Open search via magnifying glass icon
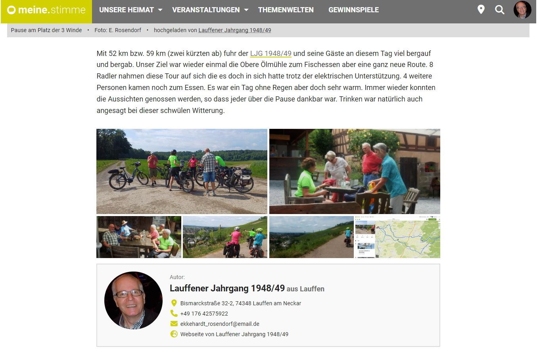The width and height of the screenshot is (539, 354). pyautogui.click(x=500, y=10)
